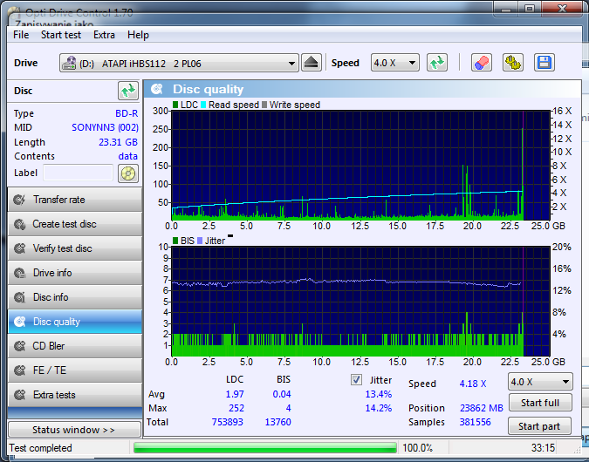The image size is (589, 462).
Task: Open the toolbar Speed 4.0 X dropdown
Action: [394, 63]
